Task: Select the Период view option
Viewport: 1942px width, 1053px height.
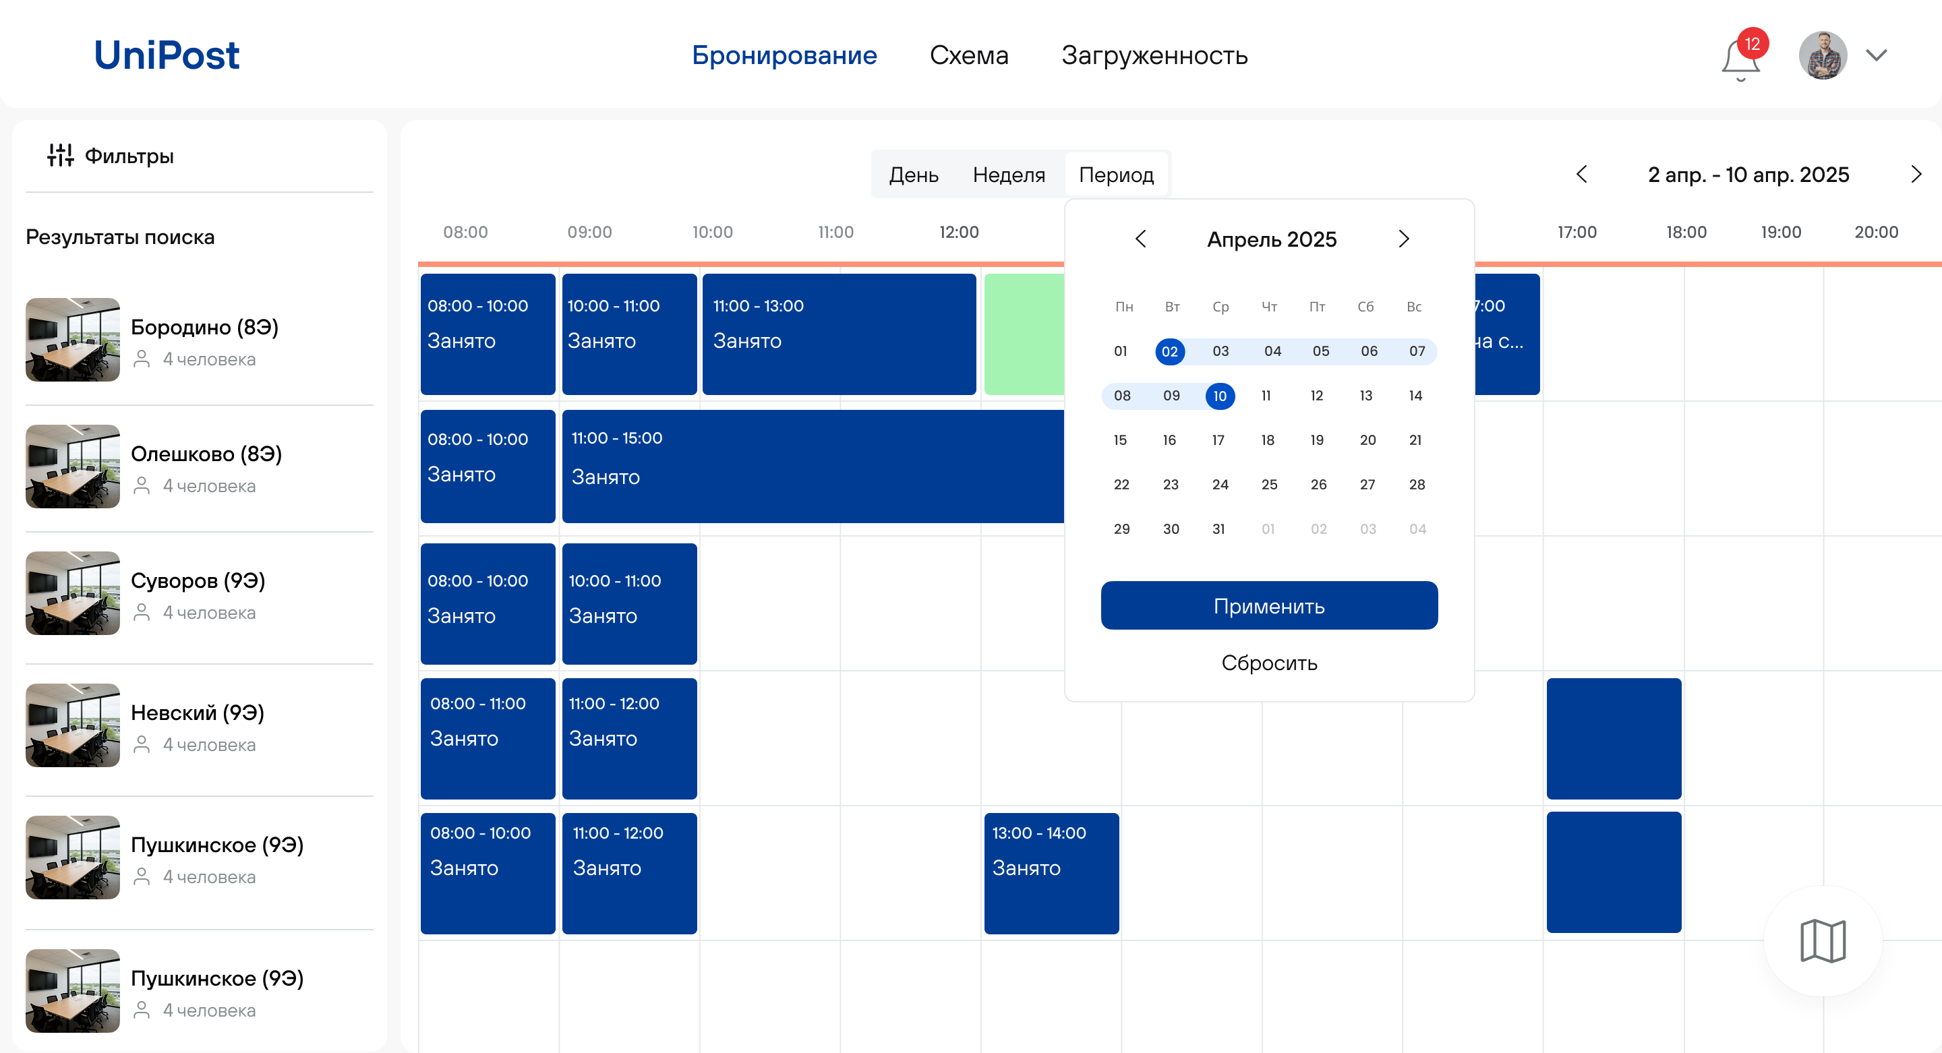Action: click(x=1116, y=175)
